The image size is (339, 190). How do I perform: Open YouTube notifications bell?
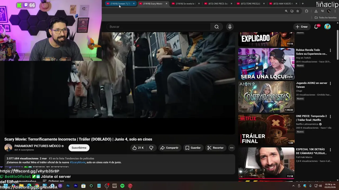click(x=316, y=27)
